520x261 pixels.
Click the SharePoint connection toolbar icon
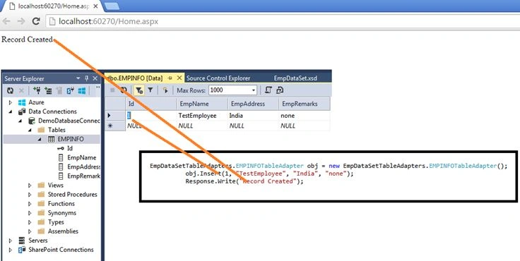70,91
